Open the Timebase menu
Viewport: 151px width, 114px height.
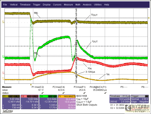click(x=25, y=5)
